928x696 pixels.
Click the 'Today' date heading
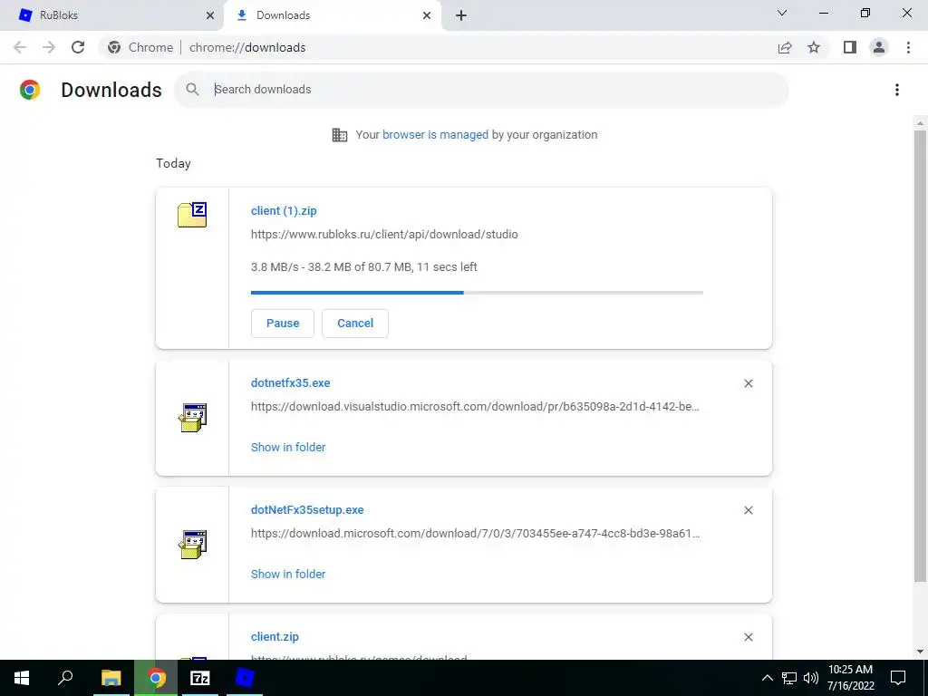click(x=173, y=163)
